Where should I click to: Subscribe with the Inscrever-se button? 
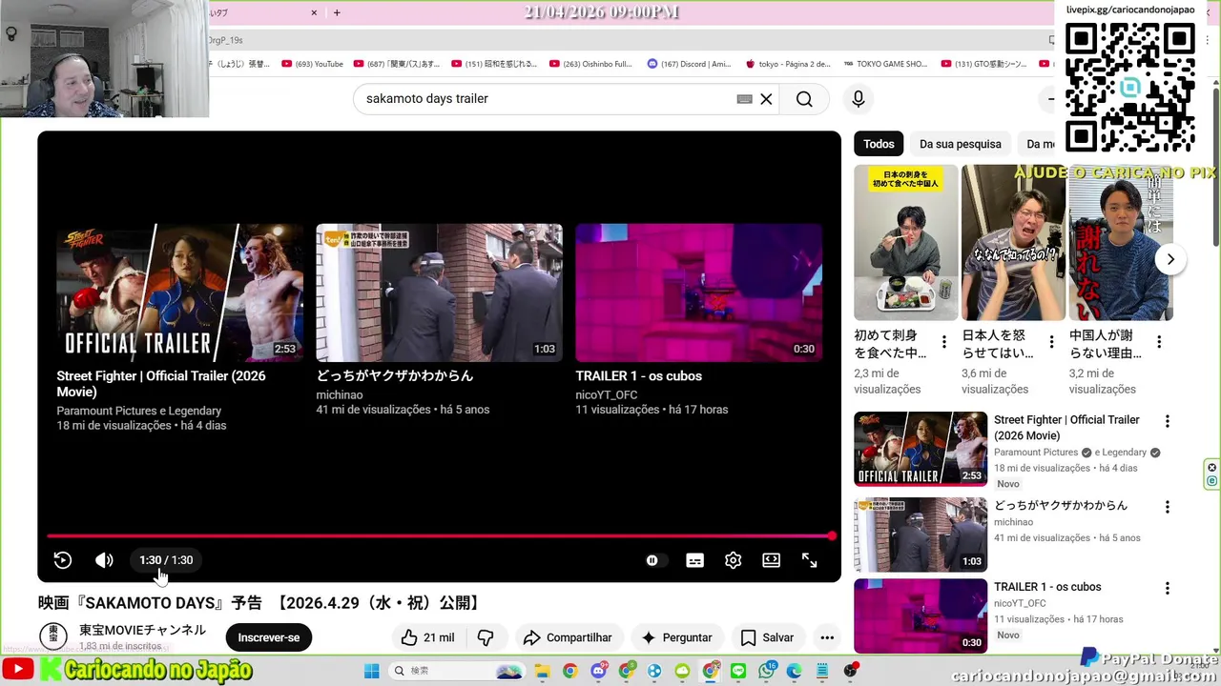click(269, 637)
